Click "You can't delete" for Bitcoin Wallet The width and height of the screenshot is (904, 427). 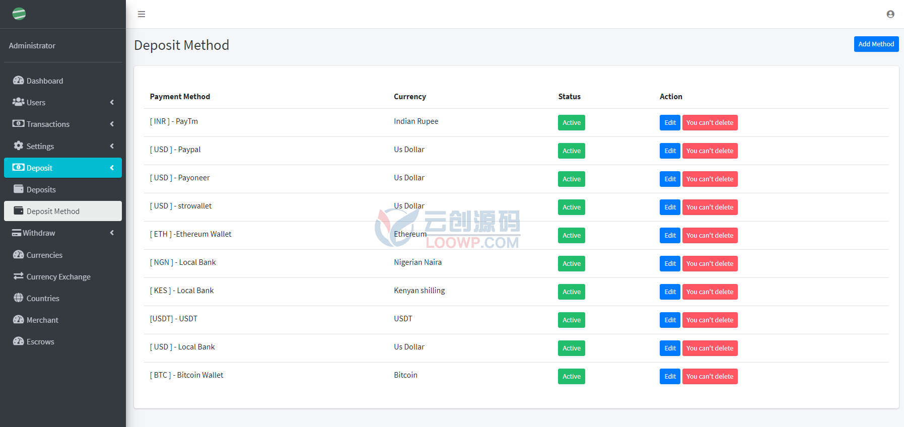point(710,376)
